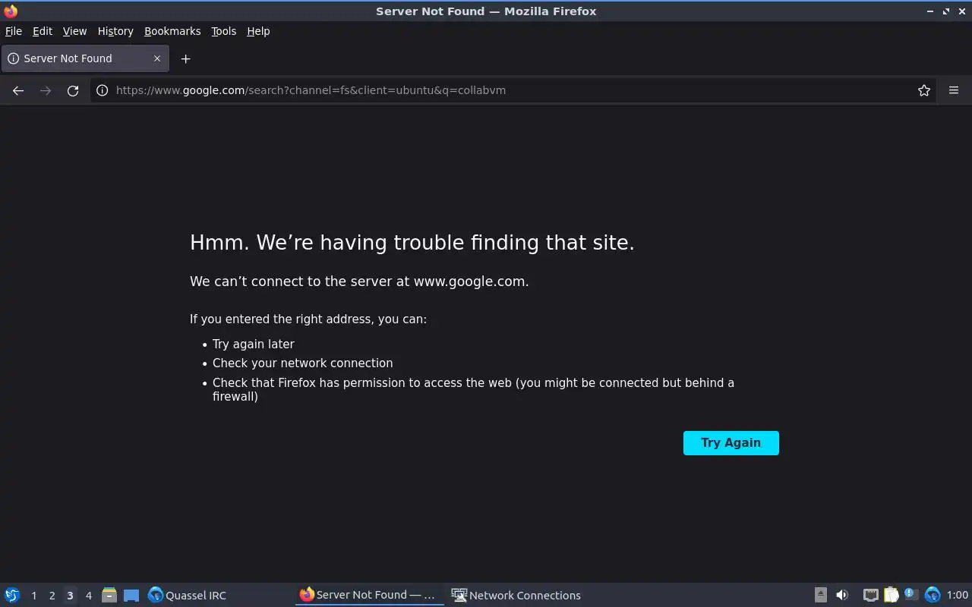Screen dimensions: 972x607
Task: Open the Edit menu
Action: 43,31
